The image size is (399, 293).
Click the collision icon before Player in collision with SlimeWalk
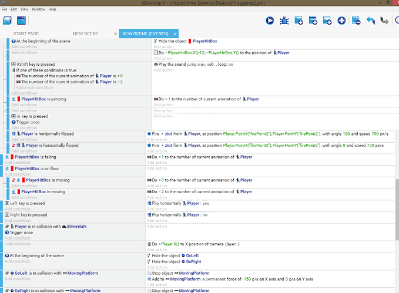7,227
